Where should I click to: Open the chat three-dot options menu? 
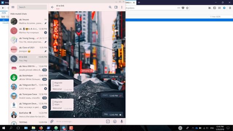[x=122, y=7]
